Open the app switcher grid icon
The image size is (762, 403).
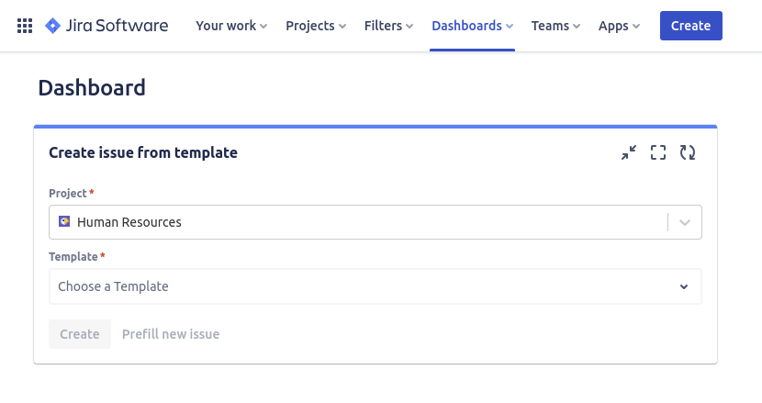point(25,26)
